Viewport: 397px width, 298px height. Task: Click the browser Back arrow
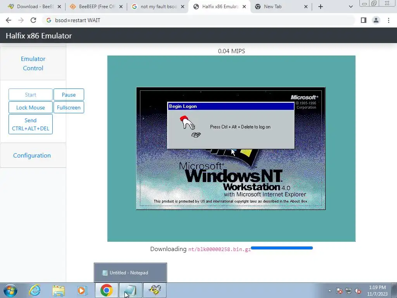pyautogui.click(x=9, y=20)
